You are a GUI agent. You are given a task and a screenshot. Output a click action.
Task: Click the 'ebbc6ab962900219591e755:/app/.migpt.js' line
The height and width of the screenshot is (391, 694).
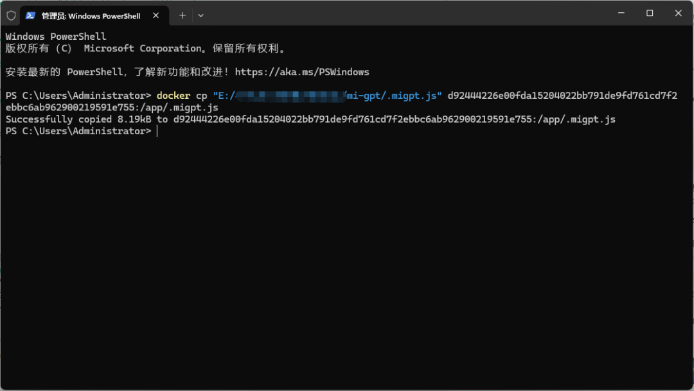pyautogui.click(x=112, y=107)
